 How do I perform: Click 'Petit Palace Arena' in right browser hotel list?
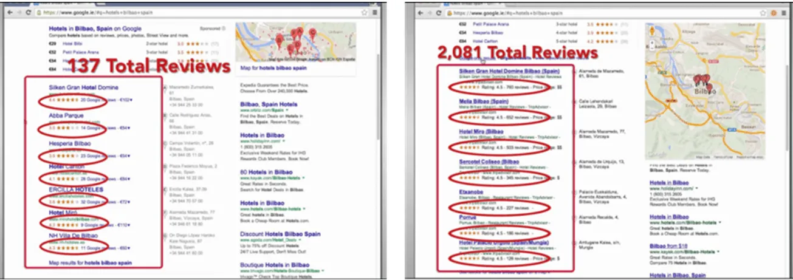(x=490, y=24)
